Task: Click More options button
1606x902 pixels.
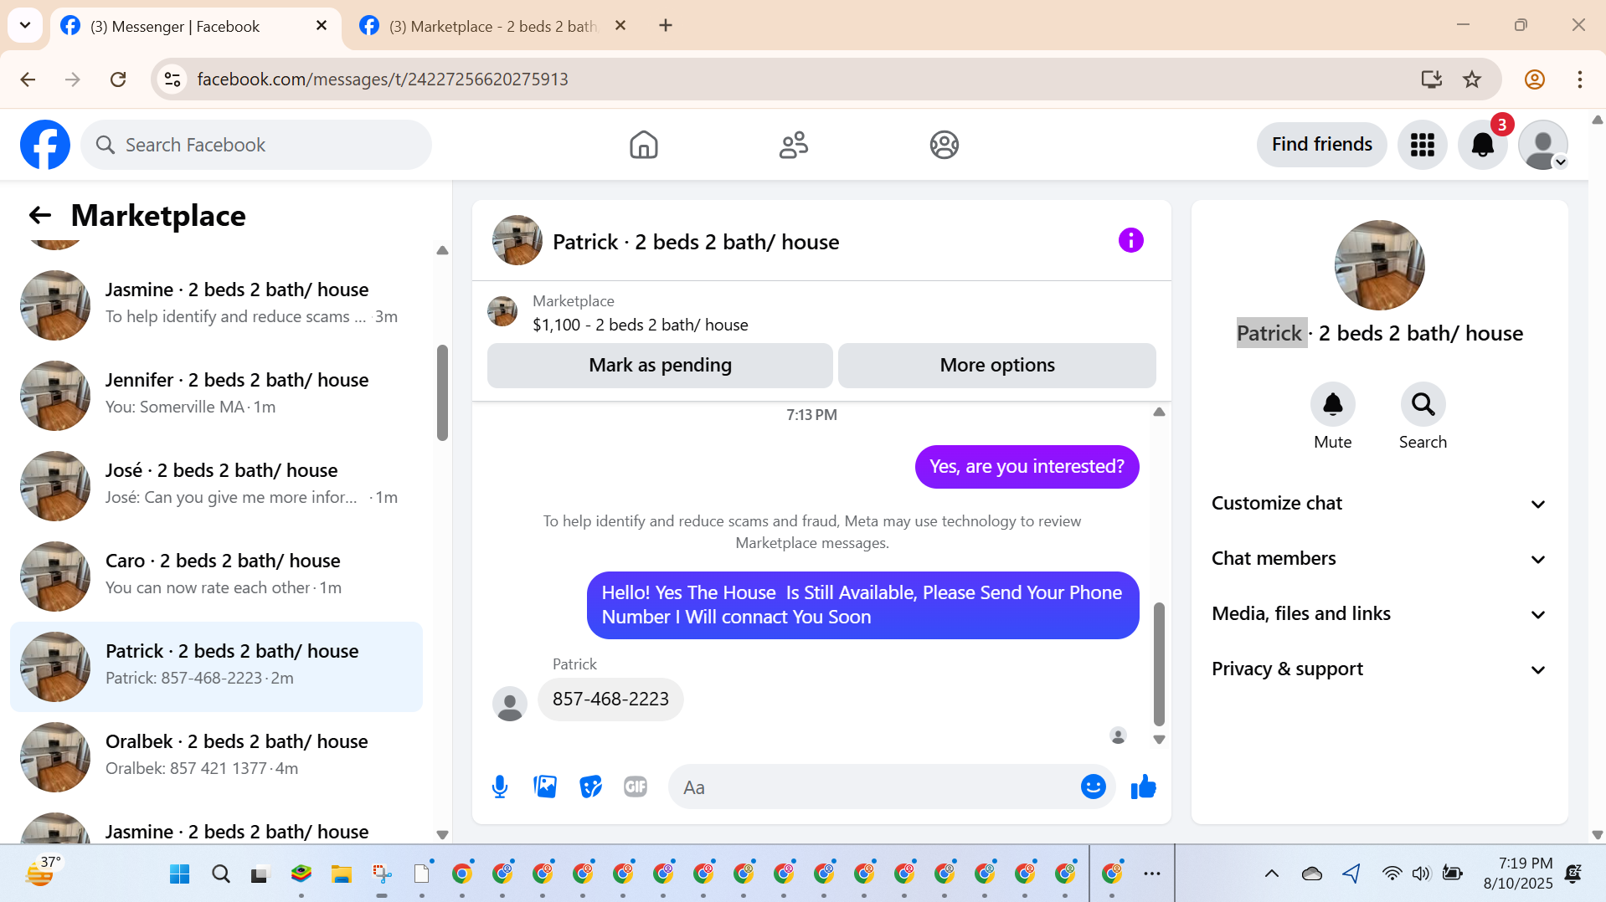Action: 997,366
